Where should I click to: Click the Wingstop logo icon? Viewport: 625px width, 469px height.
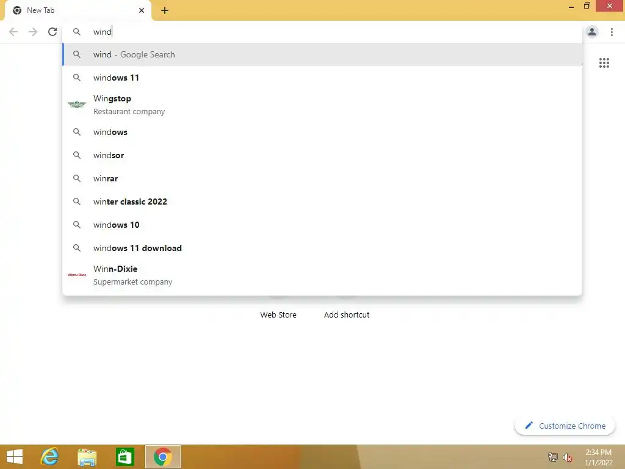pyautogui.click(x=77, y=105)
